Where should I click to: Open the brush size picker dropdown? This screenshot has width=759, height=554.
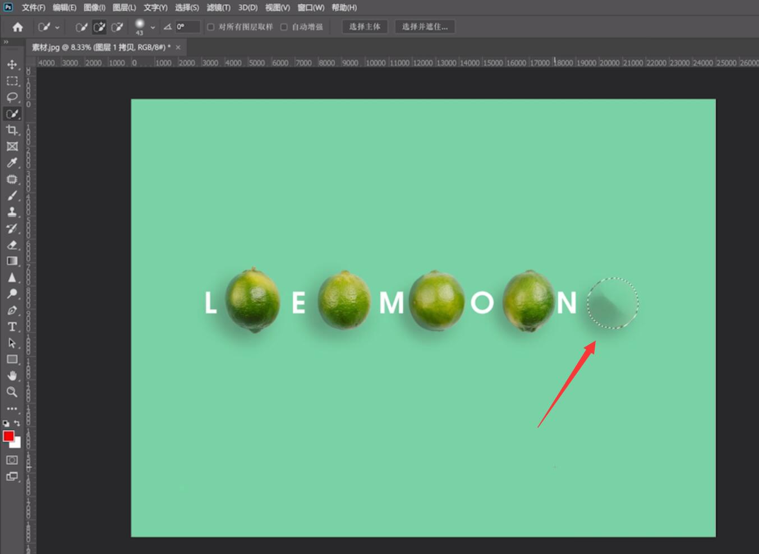[x=153, y=27]
